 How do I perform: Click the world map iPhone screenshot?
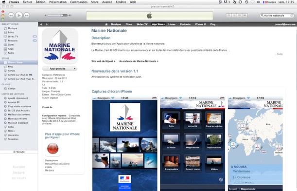click(255, 144)
